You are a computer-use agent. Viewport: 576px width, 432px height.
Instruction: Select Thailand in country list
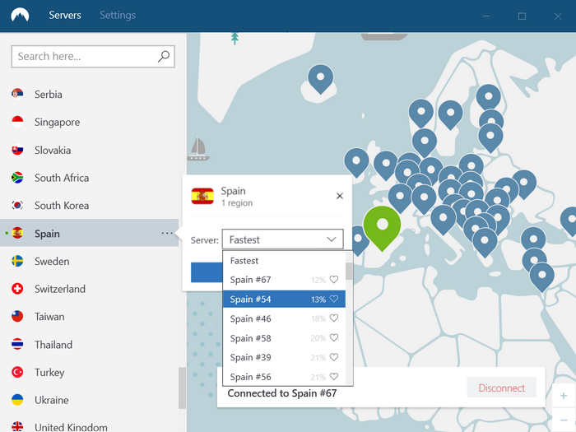click(x=89, y=345)
